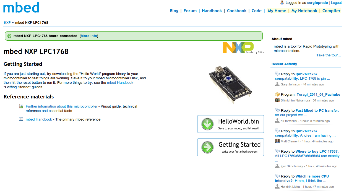Open the Code navigation item

257,11
